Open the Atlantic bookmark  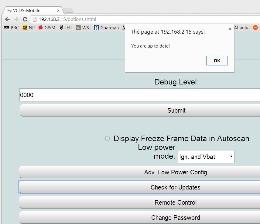point(242,28)
